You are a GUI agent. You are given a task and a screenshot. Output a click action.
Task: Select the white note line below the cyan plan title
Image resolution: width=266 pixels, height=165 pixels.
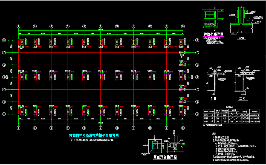click(92, 140)
